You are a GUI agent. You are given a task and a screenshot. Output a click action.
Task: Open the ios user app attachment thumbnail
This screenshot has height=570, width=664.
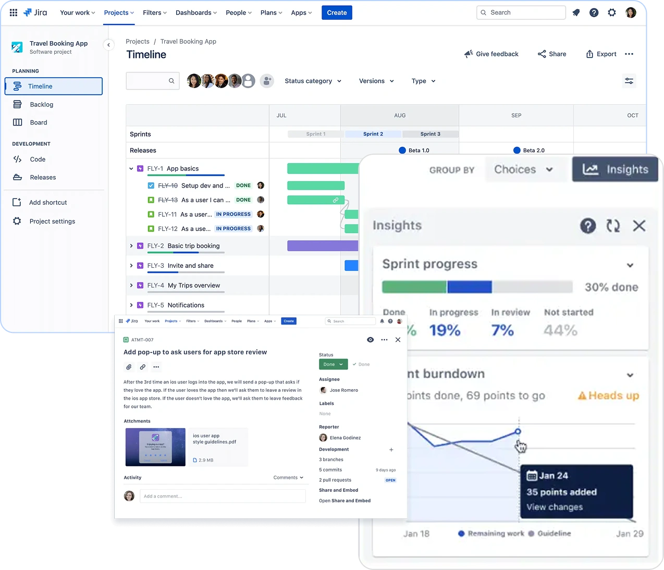[155, 447]
